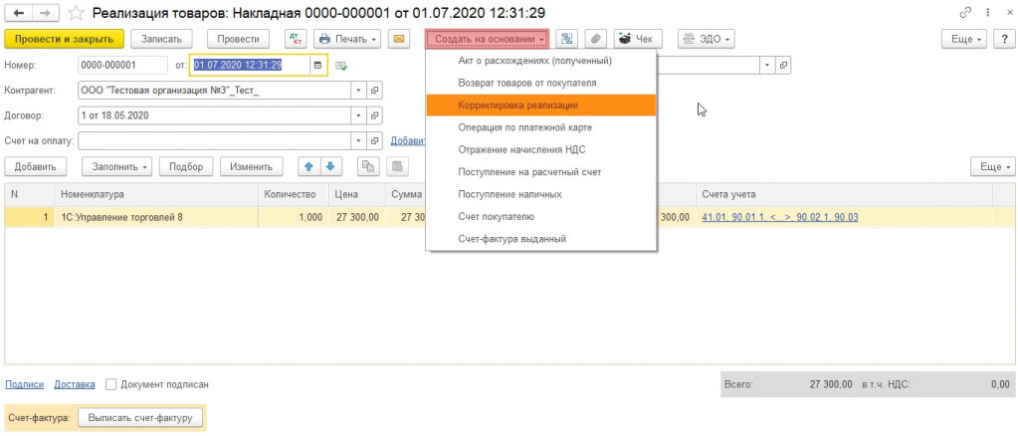Click the Номер input field
Viewport: 1018px width, 436px height.
(122, 65)
